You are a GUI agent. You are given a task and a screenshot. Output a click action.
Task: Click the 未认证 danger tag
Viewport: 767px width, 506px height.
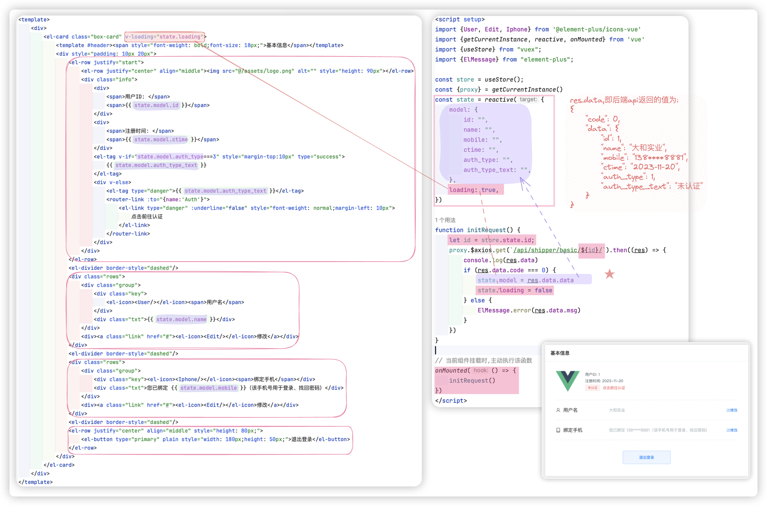(592, 388)
